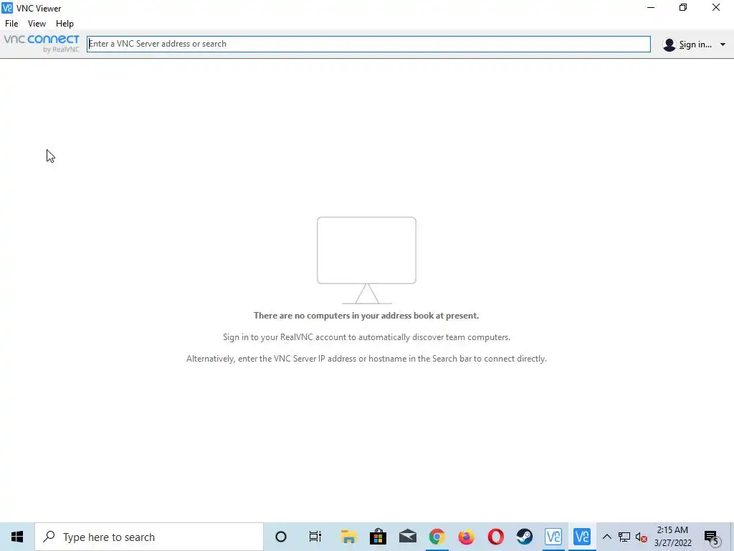The width and height of the screenshot is (734, 551).
Task: Switch to the first VNC taskbar icon
Action: tap(553, 537)
